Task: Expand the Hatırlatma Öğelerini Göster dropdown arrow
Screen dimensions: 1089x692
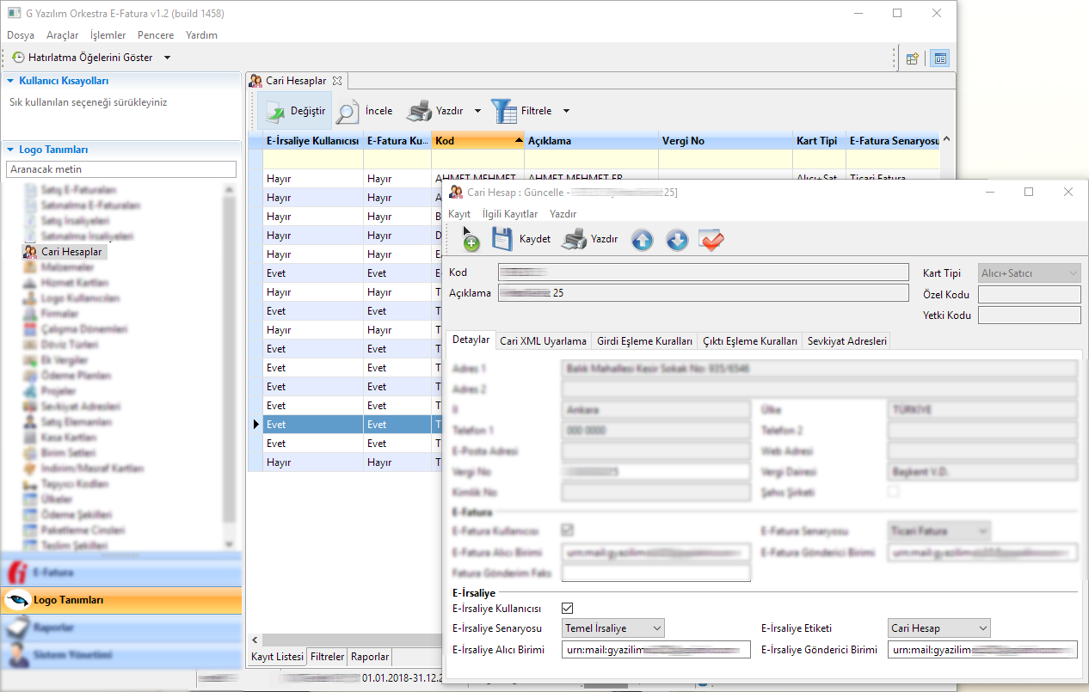Action: click(167, 58)
